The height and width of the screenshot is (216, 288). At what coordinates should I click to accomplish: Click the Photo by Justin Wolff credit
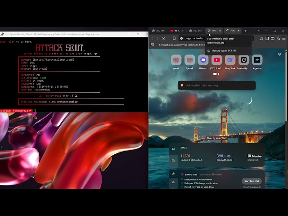[x=216, y=138]
